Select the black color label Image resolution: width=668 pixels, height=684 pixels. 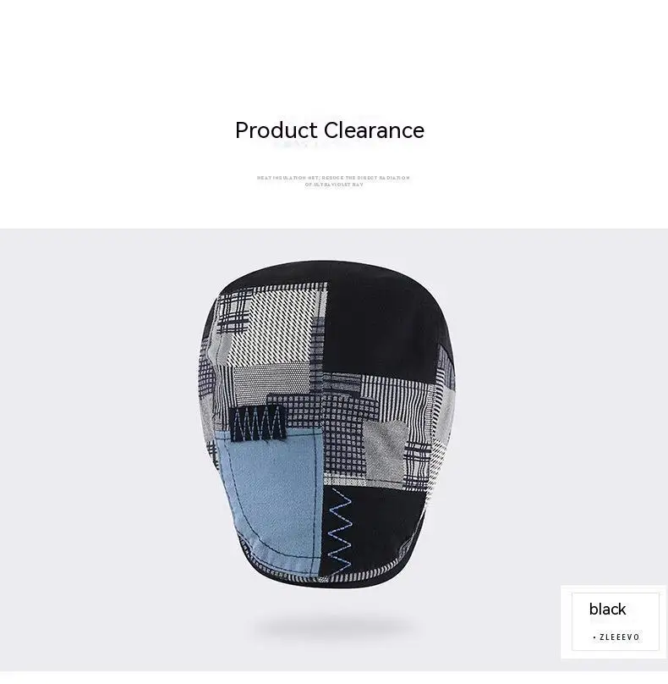[x=607, y=609]
